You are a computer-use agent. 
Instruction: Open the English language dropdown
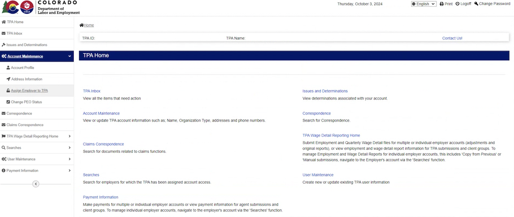pos(424,4)
